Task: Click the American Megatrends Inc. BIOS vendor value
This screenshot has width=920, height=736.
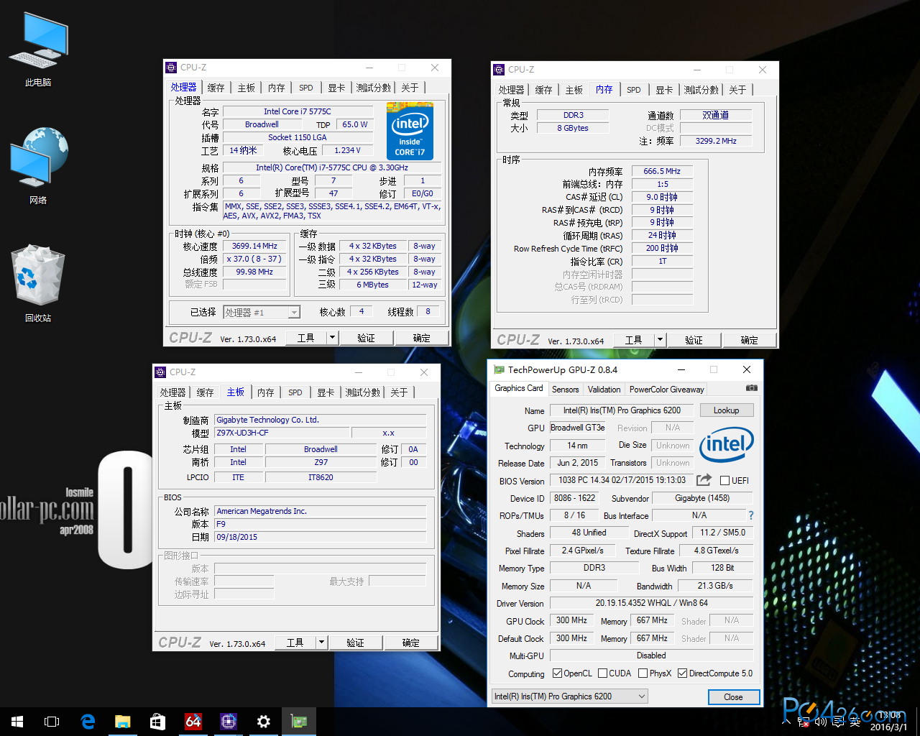Action: click(321, 511)
